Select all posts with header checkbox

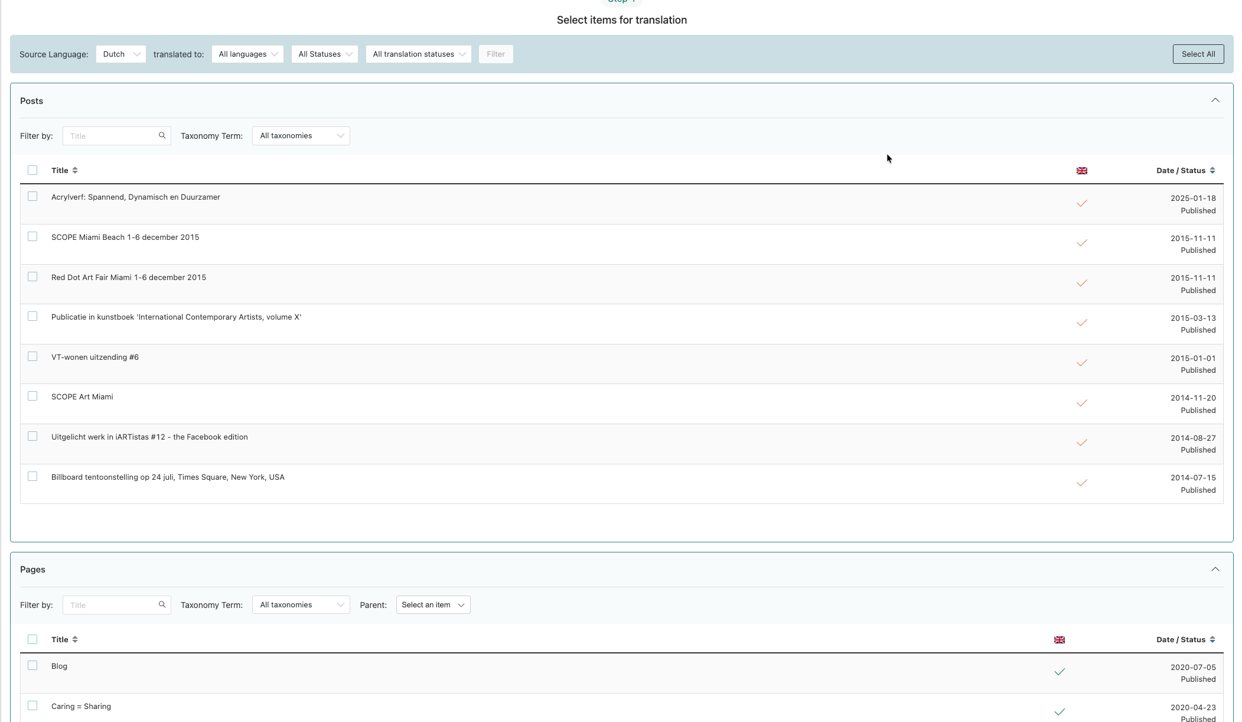[32, 171]
